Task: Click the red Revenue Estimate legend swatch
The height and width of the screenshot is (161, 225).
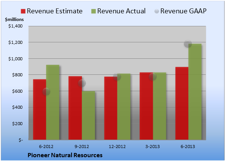Action: tap(23, 11)
